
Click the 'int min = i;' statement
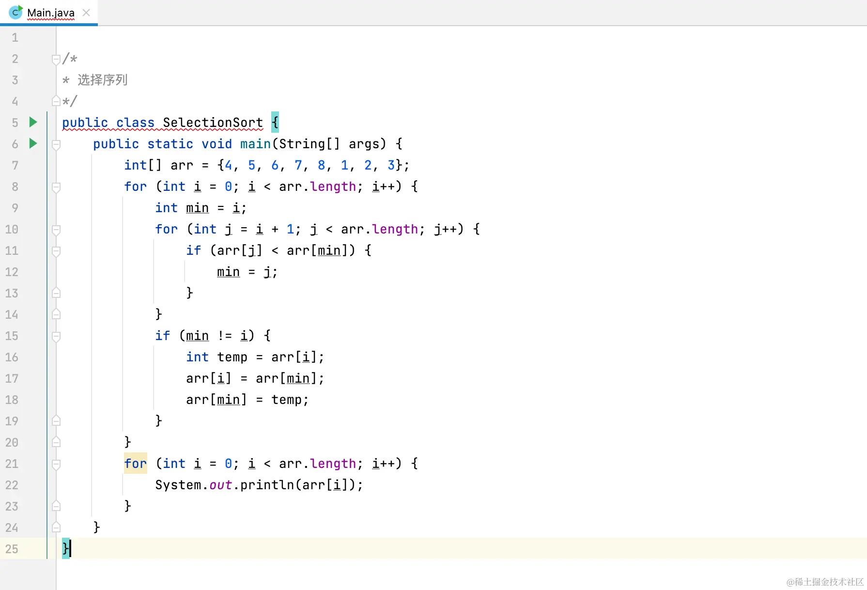coord(201,208)
